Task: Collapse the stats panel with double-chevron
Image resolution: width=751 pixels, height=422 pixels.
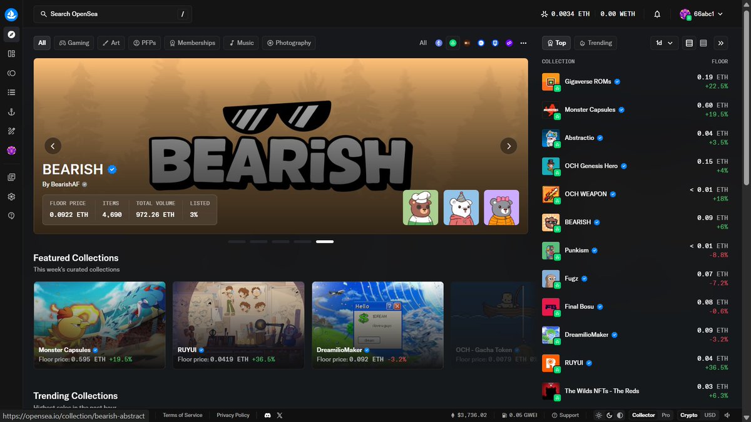Action: coord(721,43)
